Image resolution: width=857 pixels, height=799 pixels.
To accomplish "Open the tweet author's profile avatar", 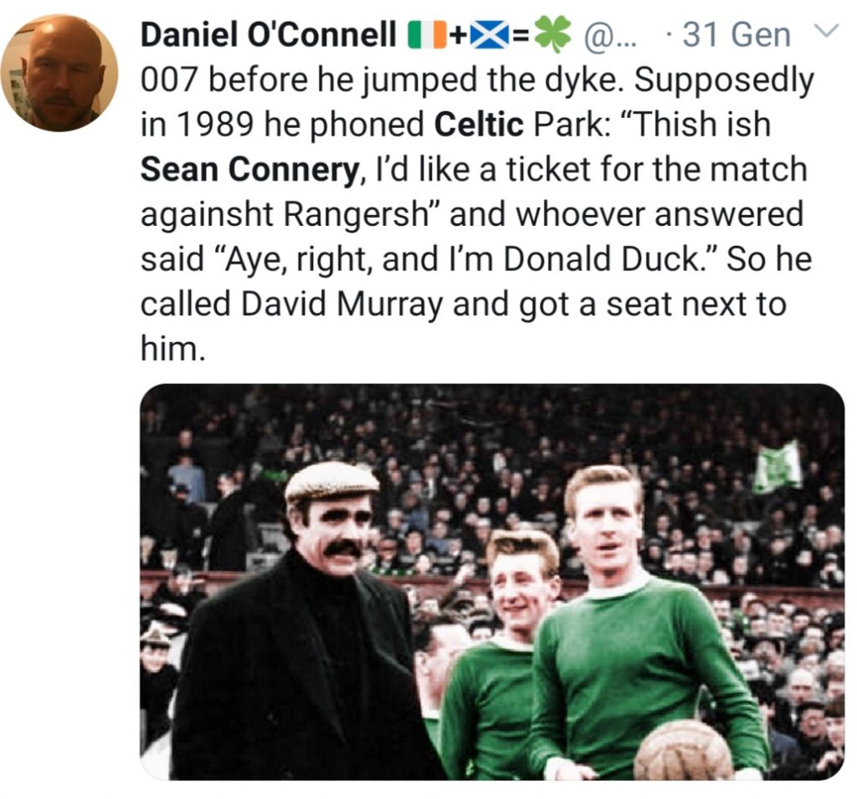I will tap(59, 74).
